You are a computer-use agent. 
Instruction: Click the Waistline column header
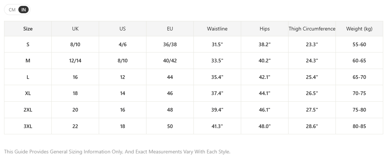coord(217,29)
